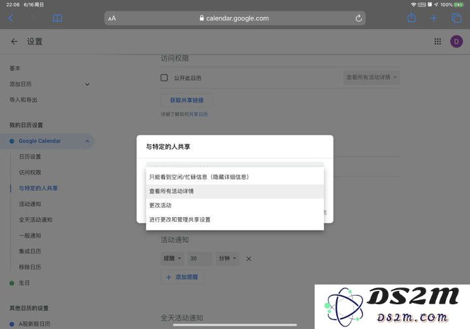Click the green dot beside 生日
This screenshot has height=329, width=470.
(x=12, y=283)
